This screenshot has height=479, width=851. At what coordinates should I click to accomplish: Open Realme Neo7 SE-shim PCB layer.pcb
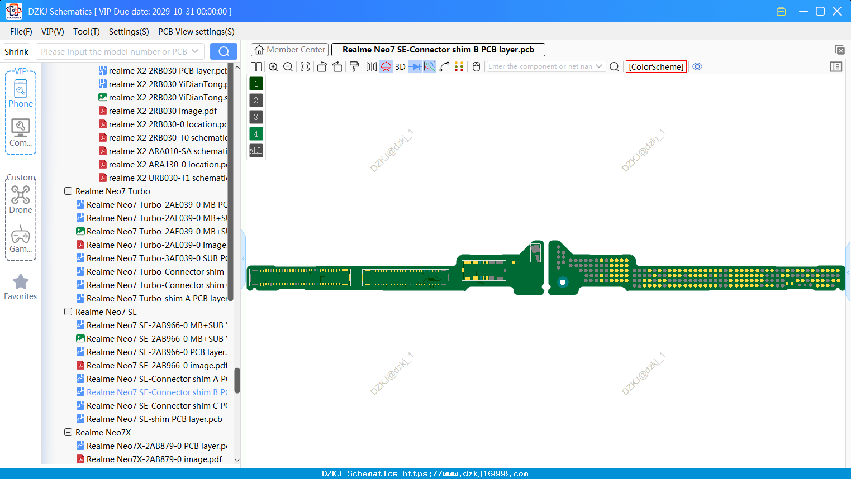[154, 419]
